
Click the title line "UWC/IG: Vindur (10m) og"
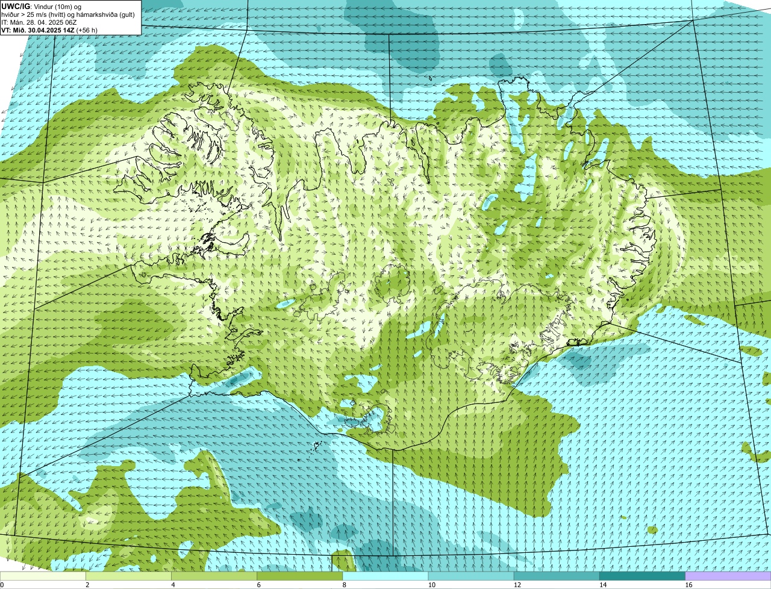(42, 6)
